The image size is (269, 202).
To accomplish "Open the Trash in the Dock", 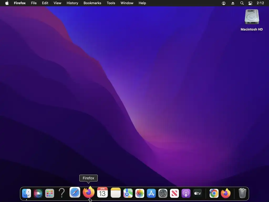I will [x=242, y=193].
